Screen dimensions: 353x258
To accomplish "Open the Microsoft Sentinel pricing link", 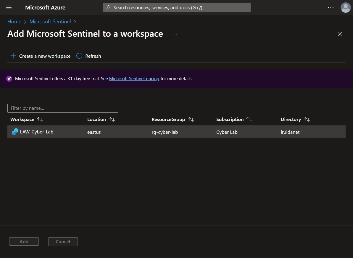I will pos(134,79).
